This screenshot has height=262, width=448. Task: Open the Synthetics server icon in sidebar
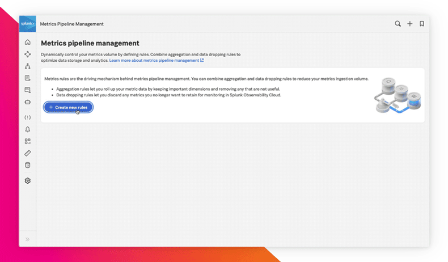(x=27, y=90)
